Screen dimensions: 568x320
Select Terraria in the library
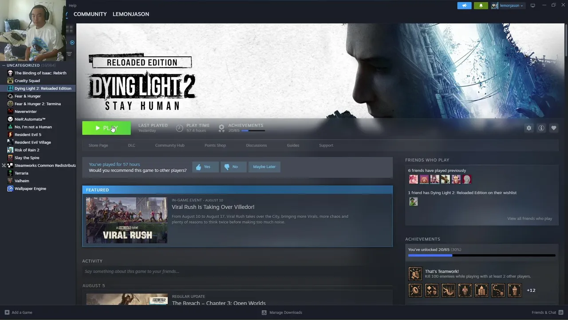coord(21,173)
